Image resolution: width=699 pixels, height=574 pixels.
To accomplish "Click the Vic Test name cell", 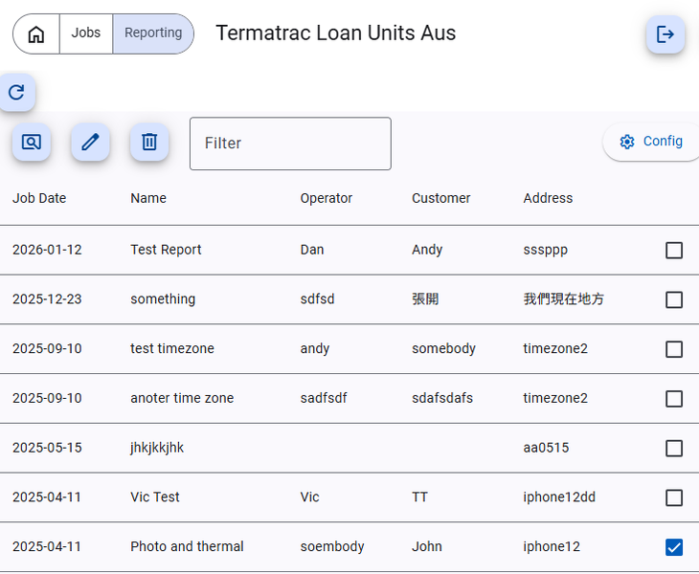I will pos(155,497).
